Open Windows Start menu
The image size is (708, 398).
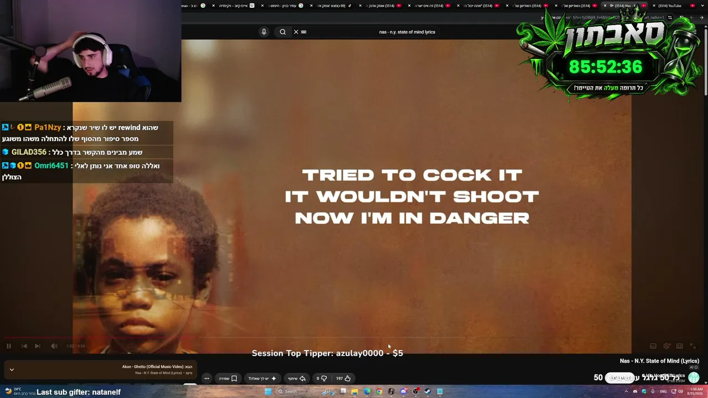tap(268, 391)
